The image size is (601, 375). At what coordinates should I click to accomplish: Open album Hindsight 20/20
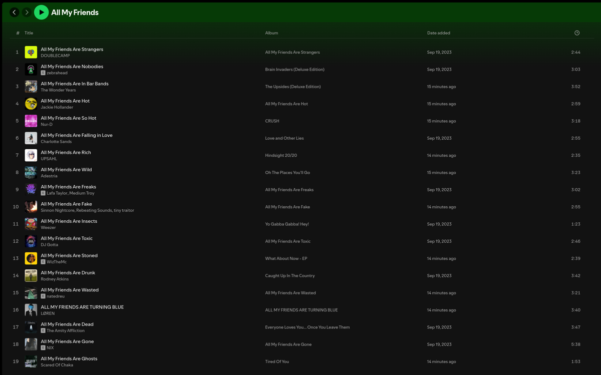281,155
